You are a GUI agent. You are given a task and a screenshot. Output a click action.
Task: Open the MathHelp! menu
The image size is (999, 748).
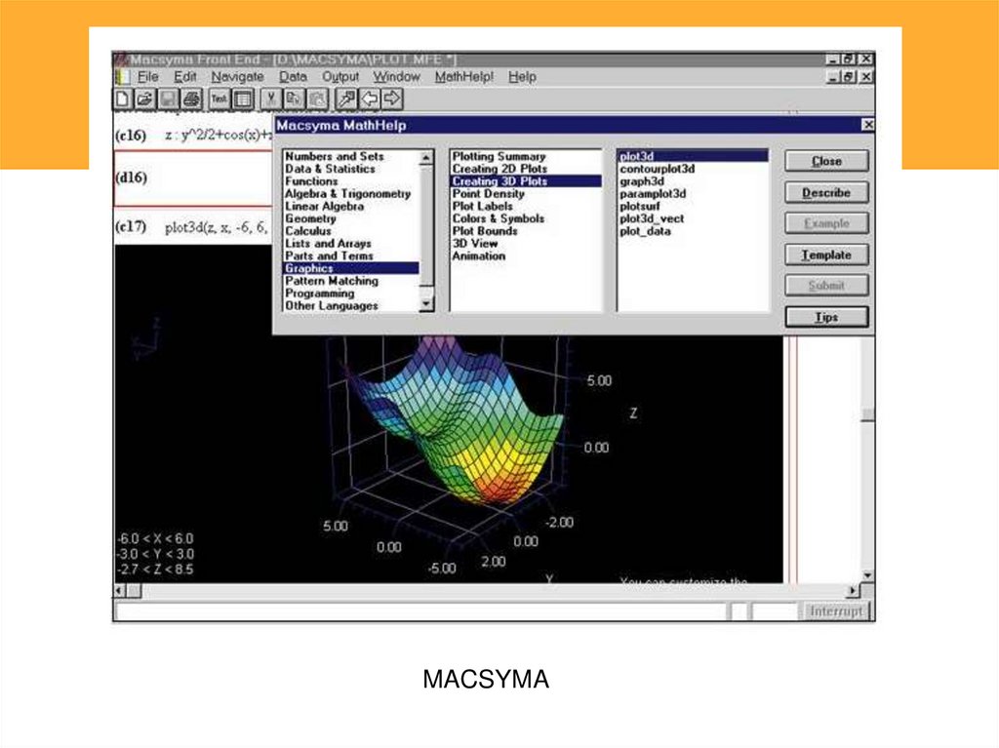(x=463, y=76)
